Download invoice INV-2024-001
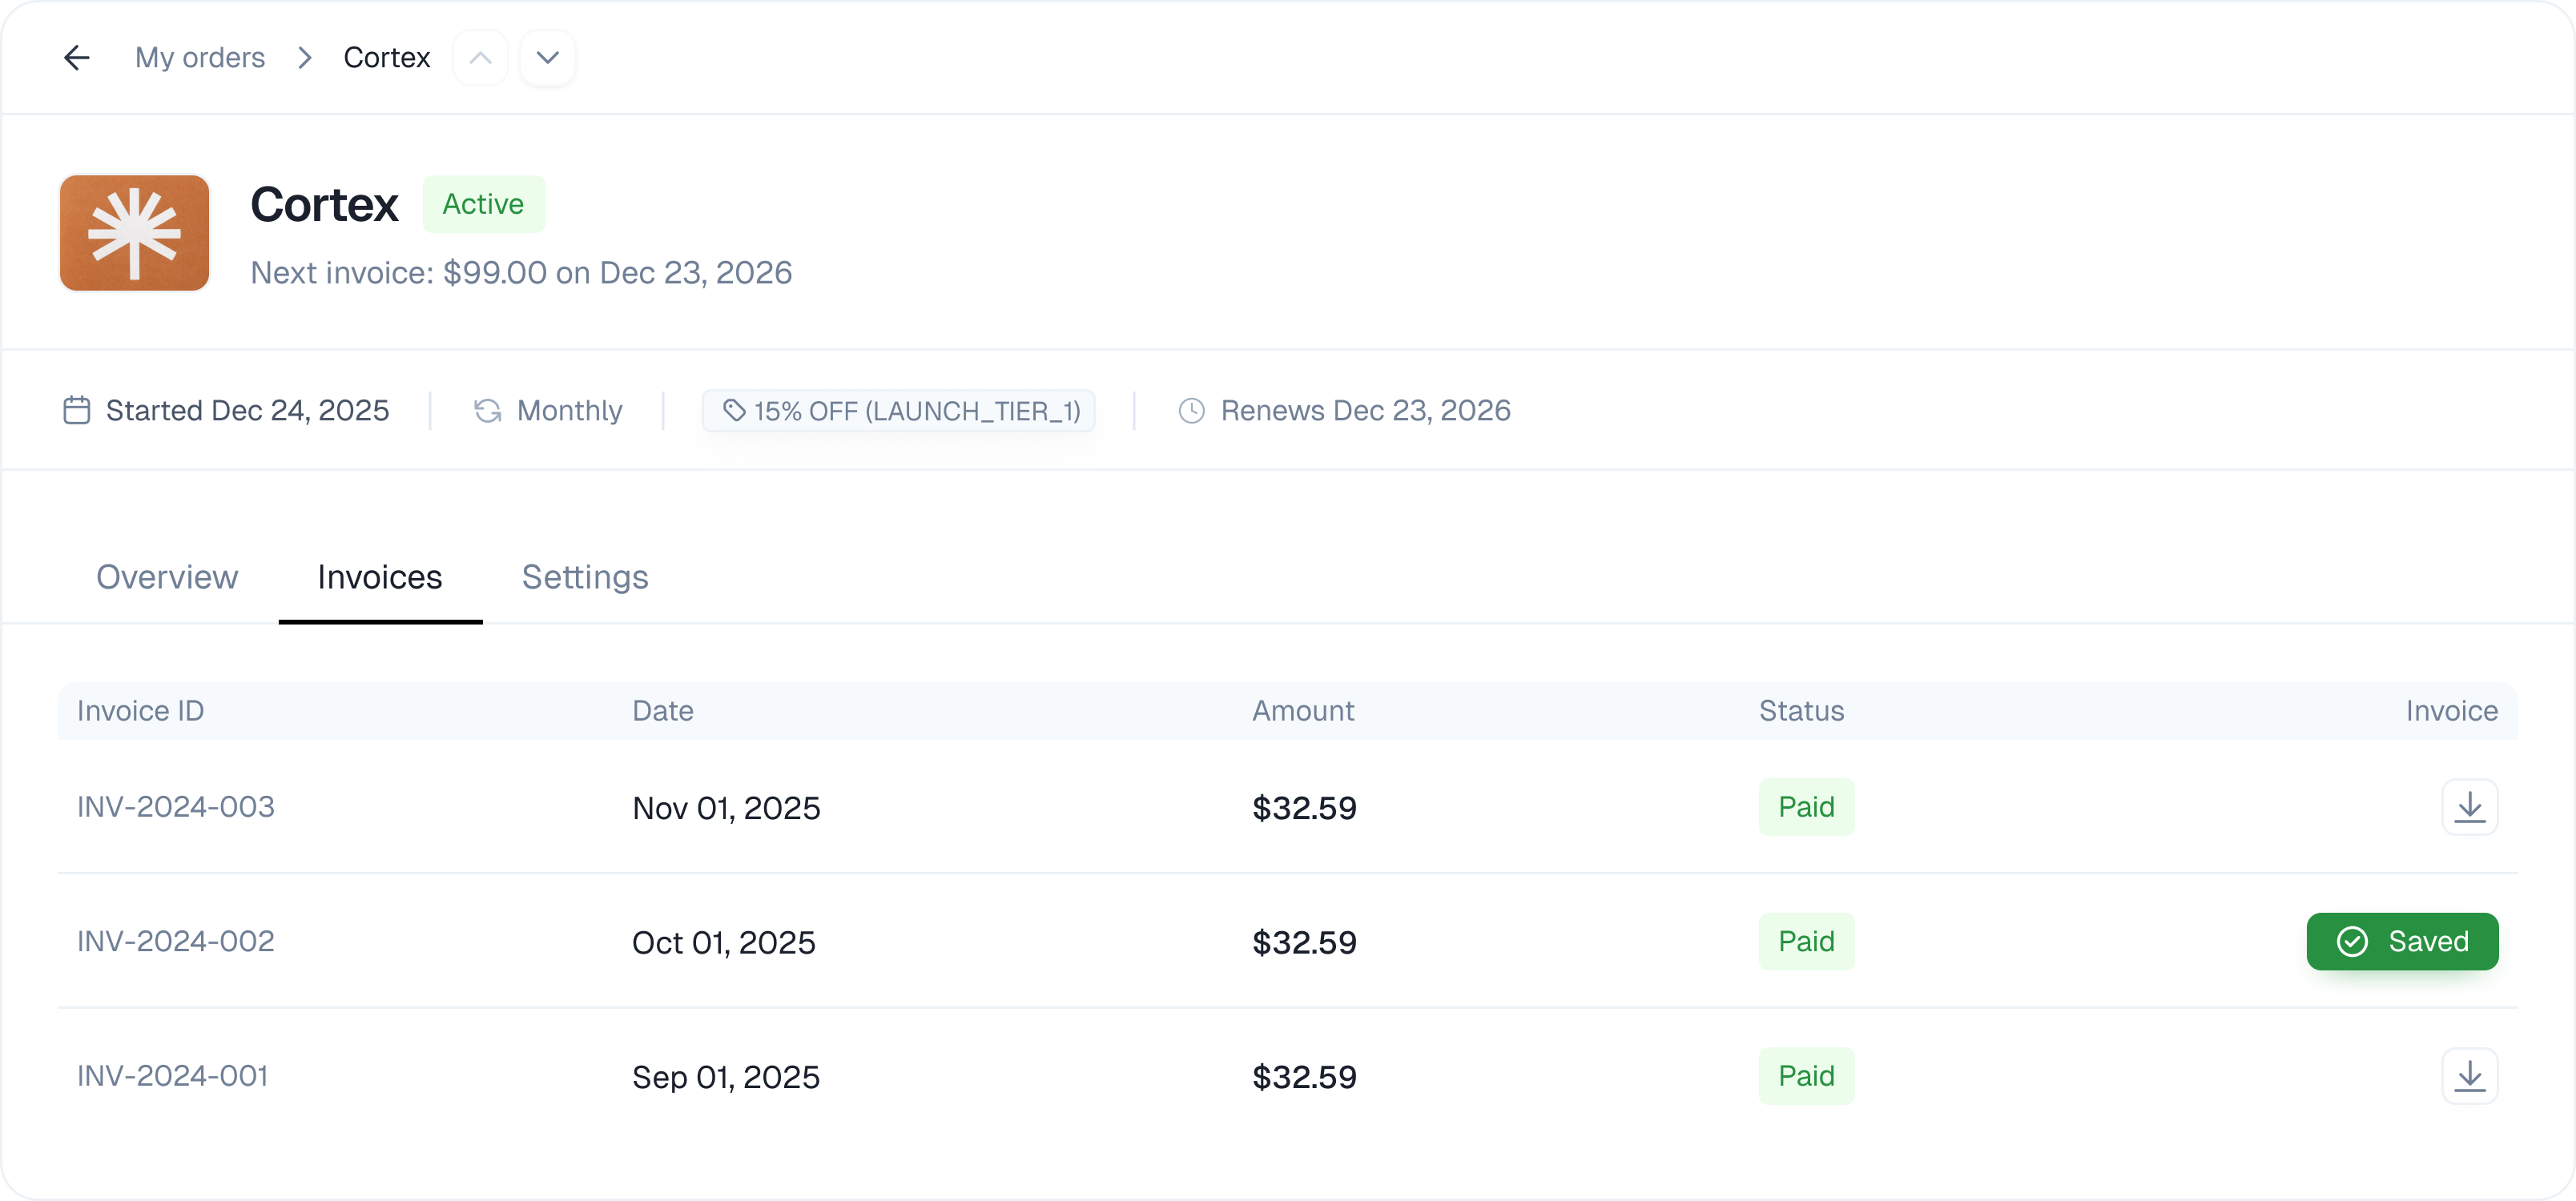The image size is (2576, 1201). pos(2469,1076)
